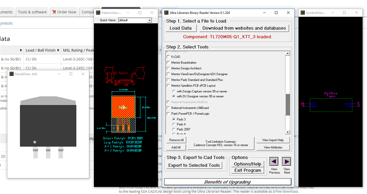Open the Order Now tab
The height and width of the screenshot is (194, 367).
coord(64,12)
